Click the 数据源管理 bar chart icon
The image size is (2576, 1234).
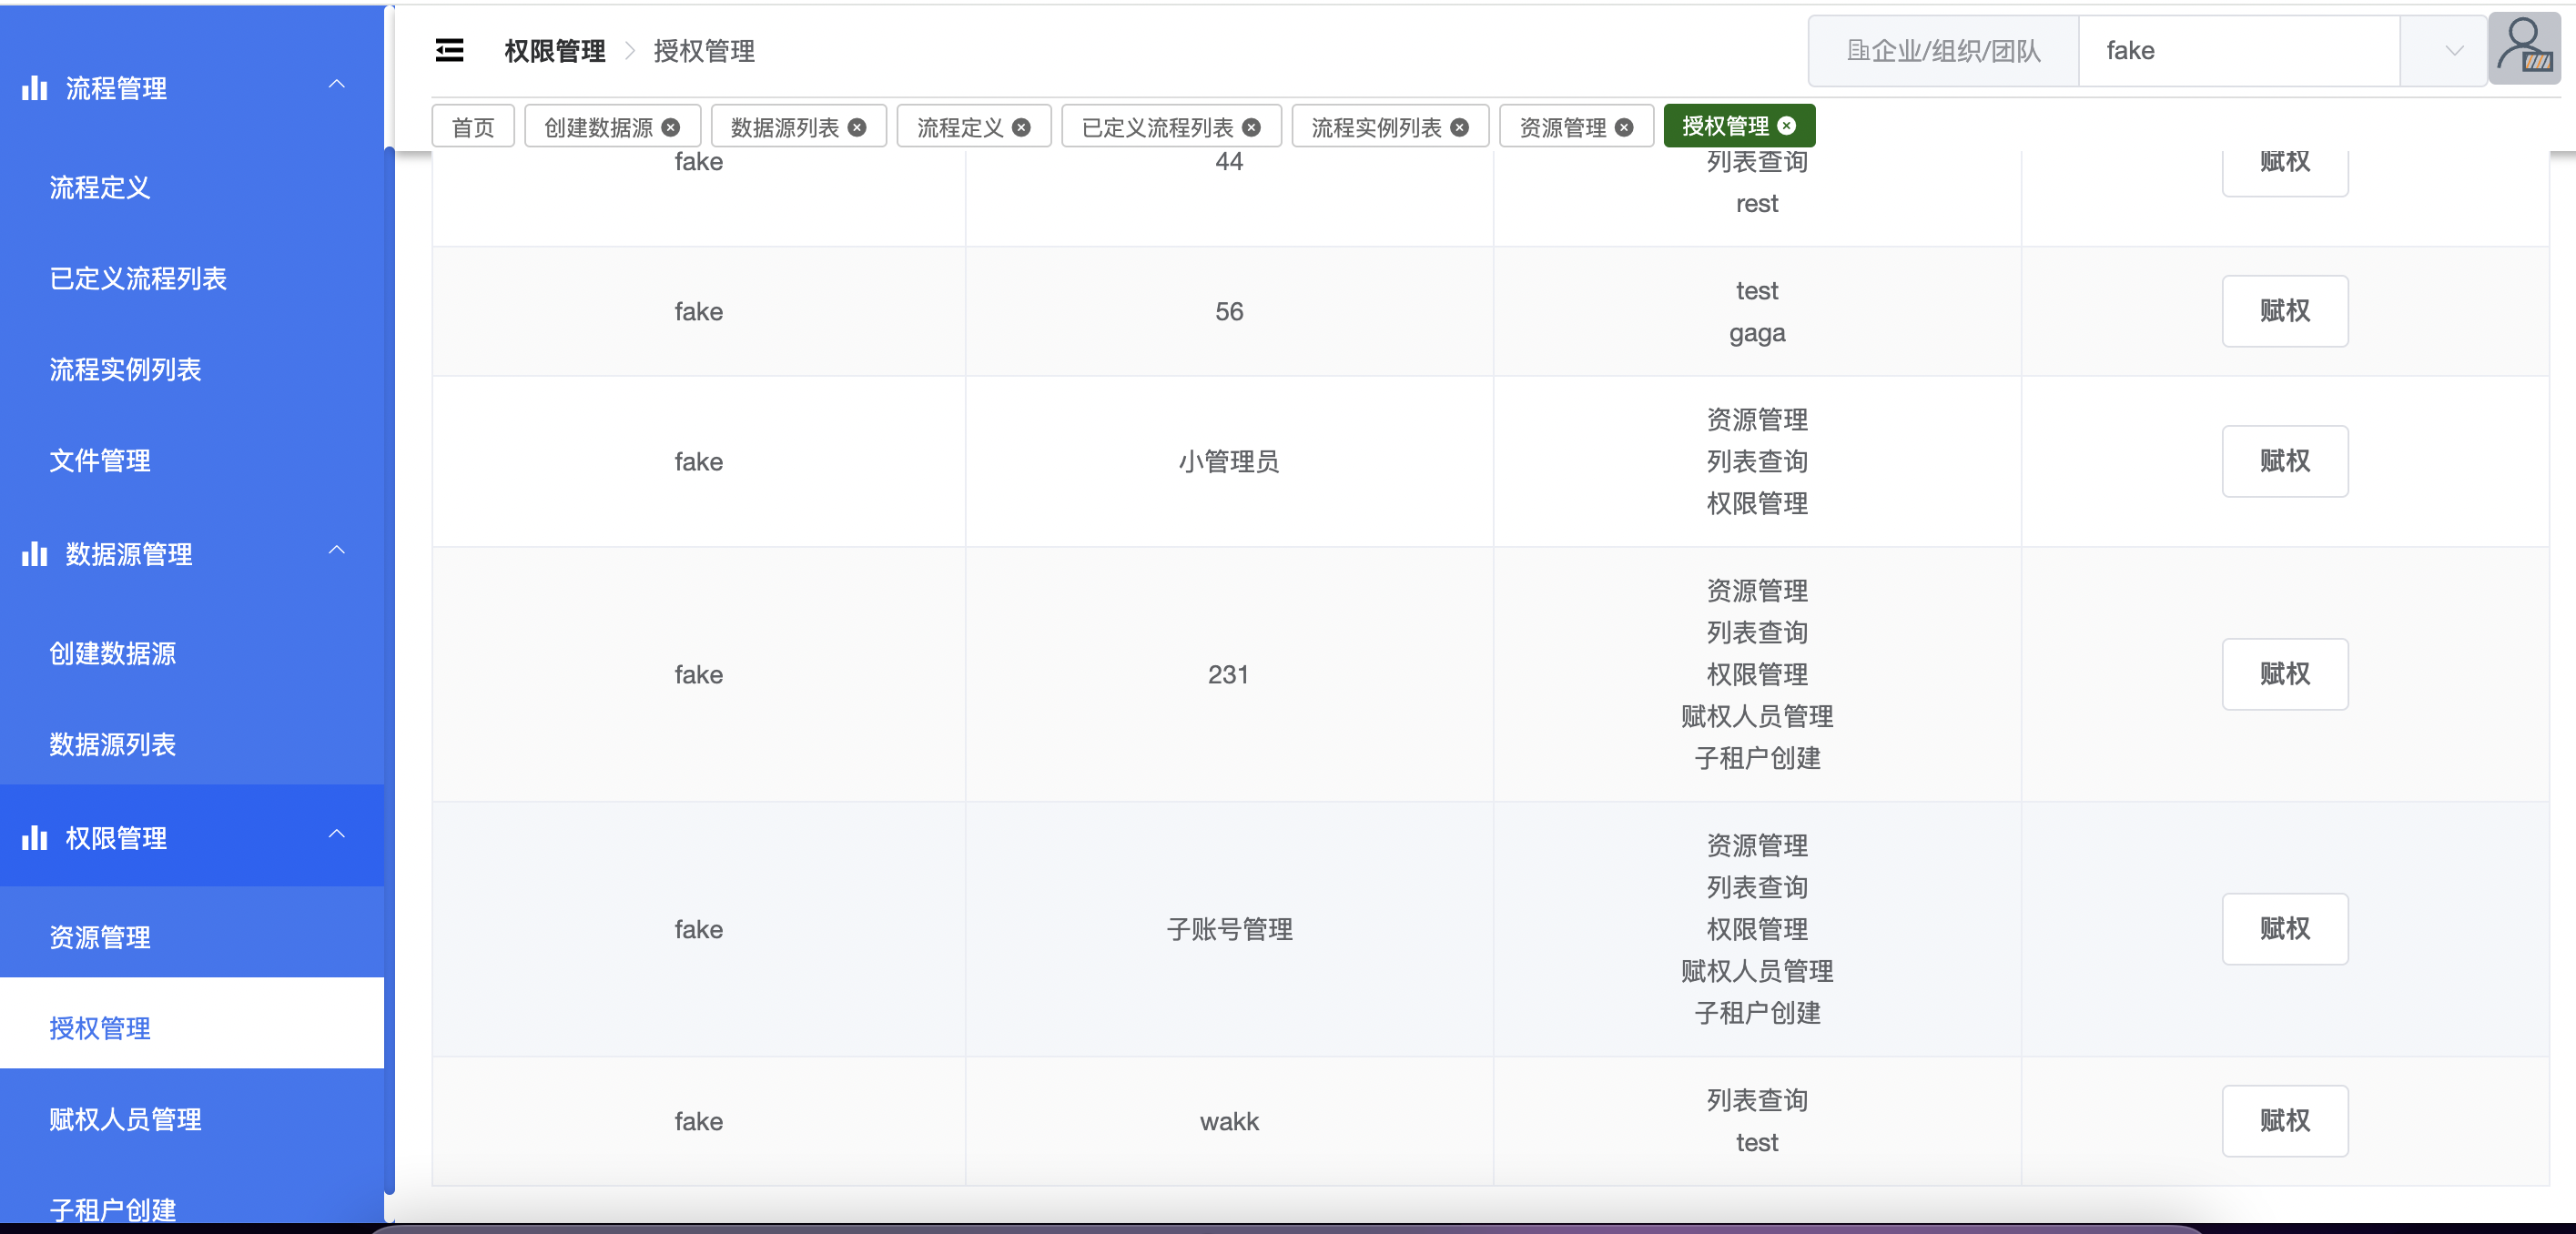pyautogui.click(x=35, y=554)
